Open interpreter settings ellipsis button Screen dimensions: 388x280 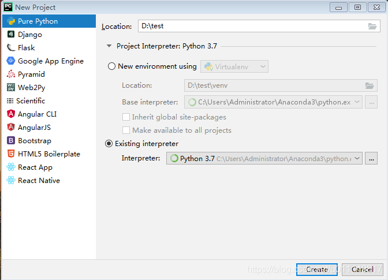tap(371, 158)
